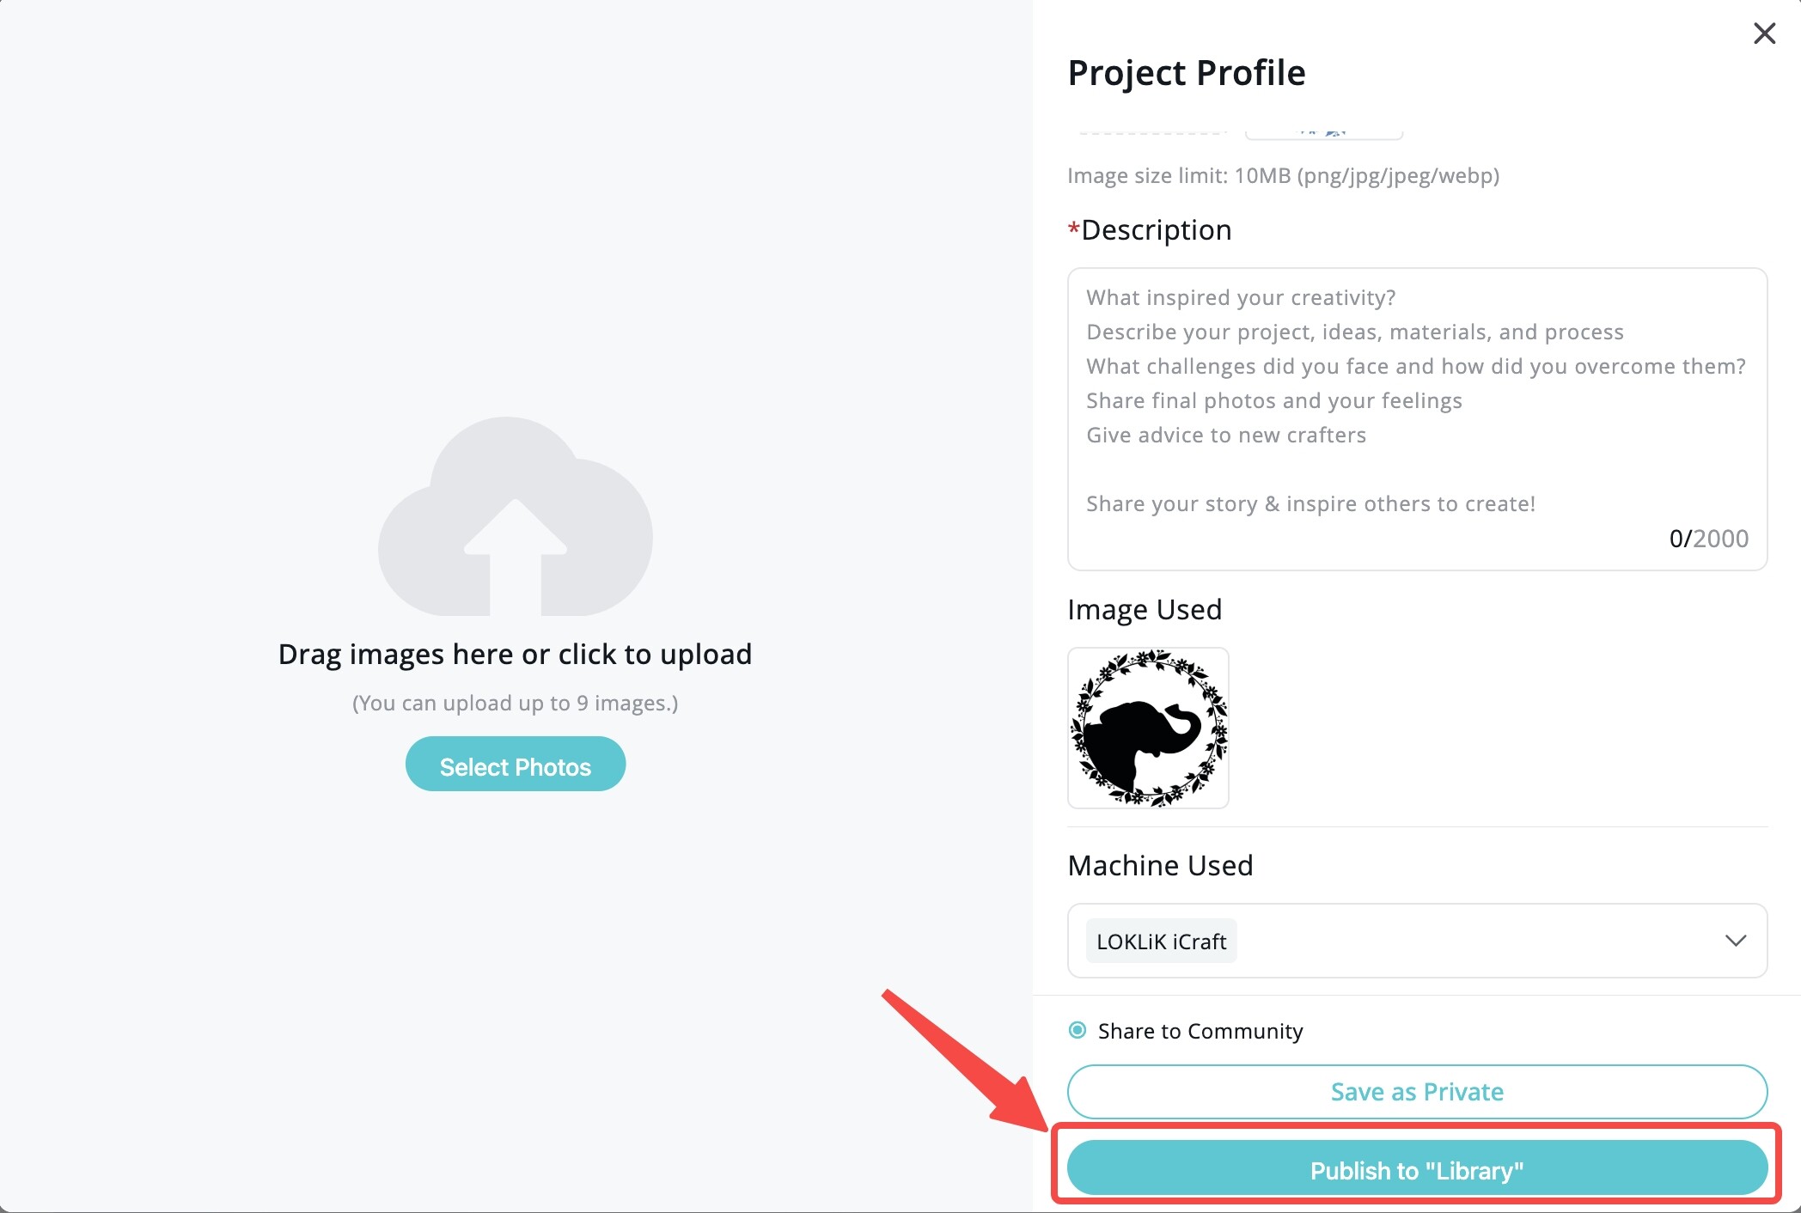Click the cloud upload icon

pos(516,516)
